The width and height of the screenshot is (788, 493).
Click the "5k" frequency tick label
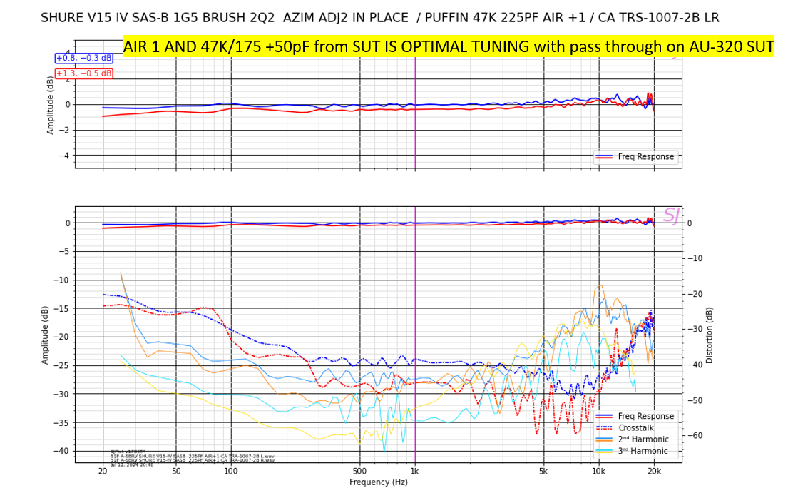[x=543, y=472]
